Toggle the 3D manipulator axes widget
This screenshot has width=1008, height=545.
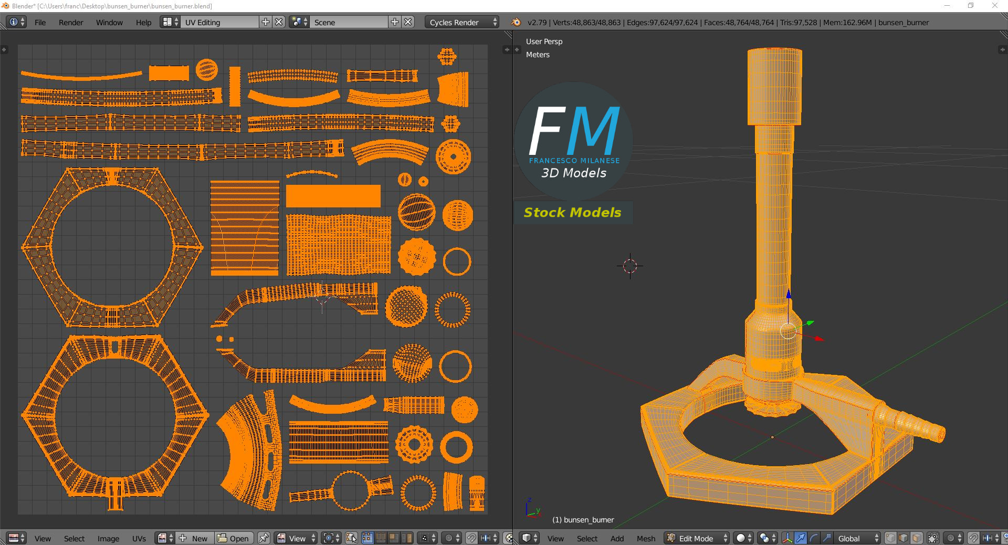[787, 538]
